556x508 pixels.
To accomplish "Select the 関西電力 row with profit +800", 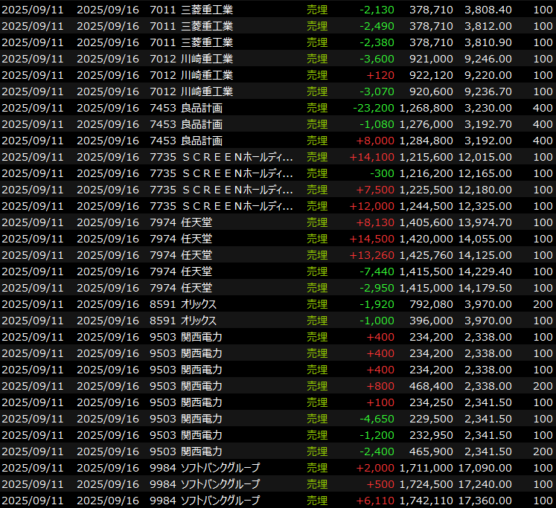I will [202, 386].
